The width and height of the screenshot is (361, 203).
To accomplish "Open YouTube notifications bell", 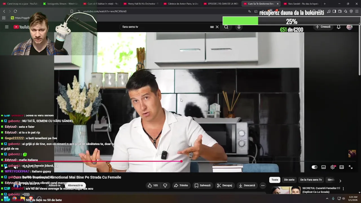I will (339, 27).
